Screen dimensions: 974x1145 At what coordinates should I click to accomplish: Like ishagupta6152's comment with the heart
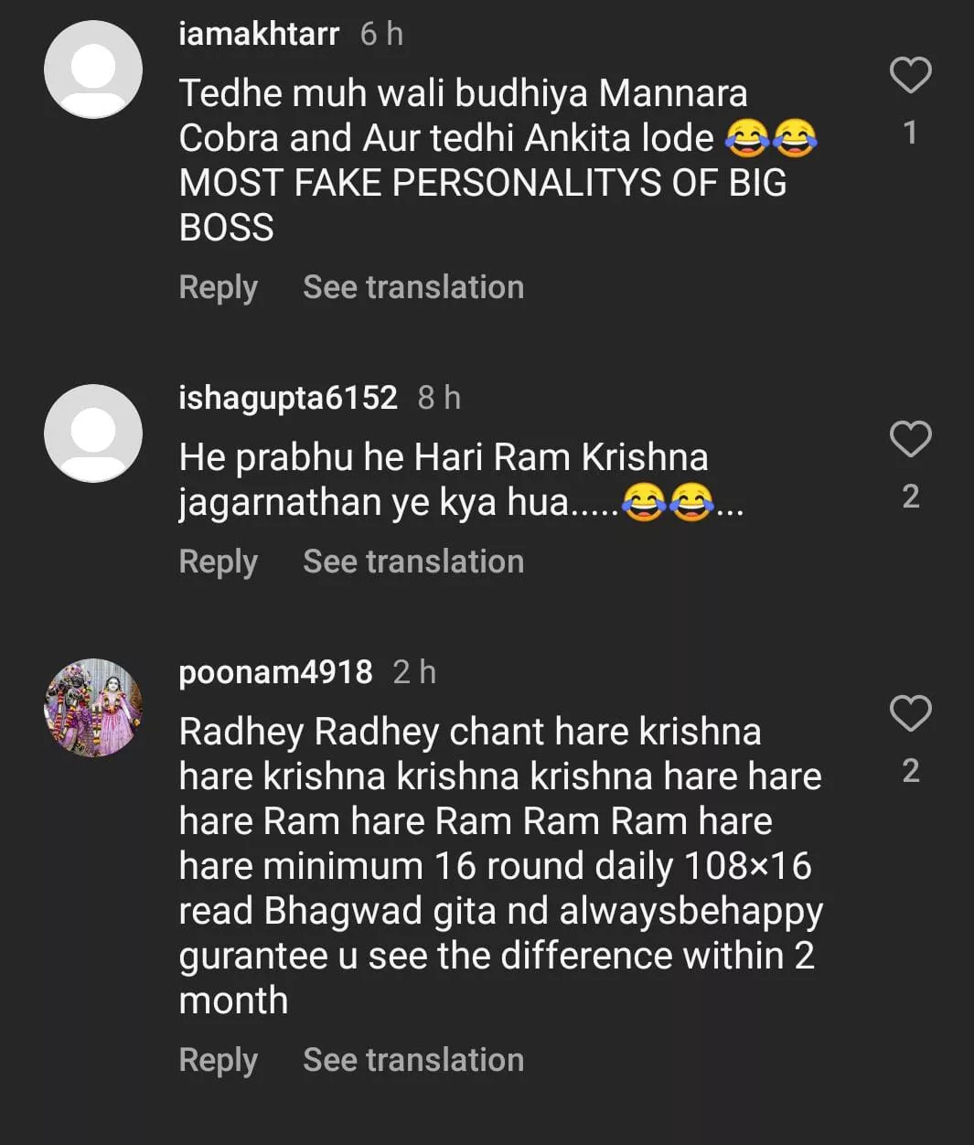(x=910, y=440)
